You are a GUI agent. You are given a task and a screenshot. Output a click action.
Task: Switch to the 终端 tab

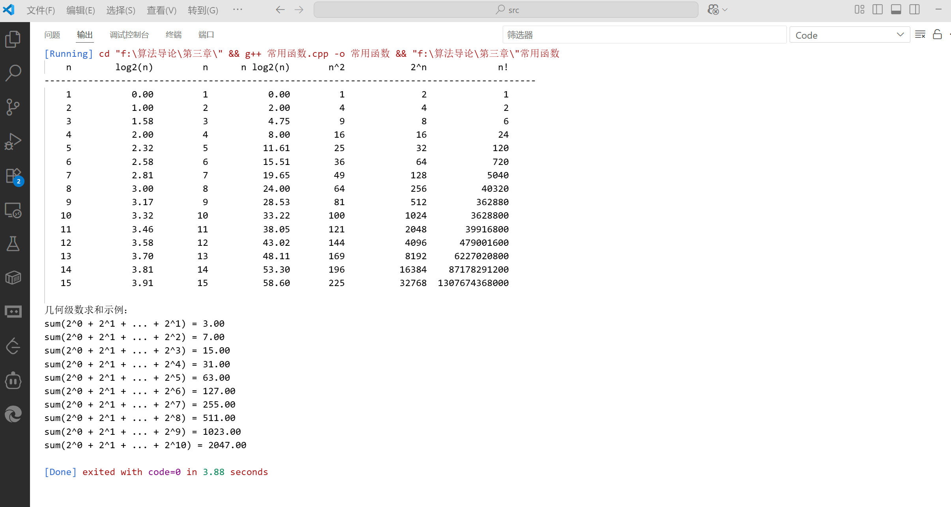click(x=174, y=35)
